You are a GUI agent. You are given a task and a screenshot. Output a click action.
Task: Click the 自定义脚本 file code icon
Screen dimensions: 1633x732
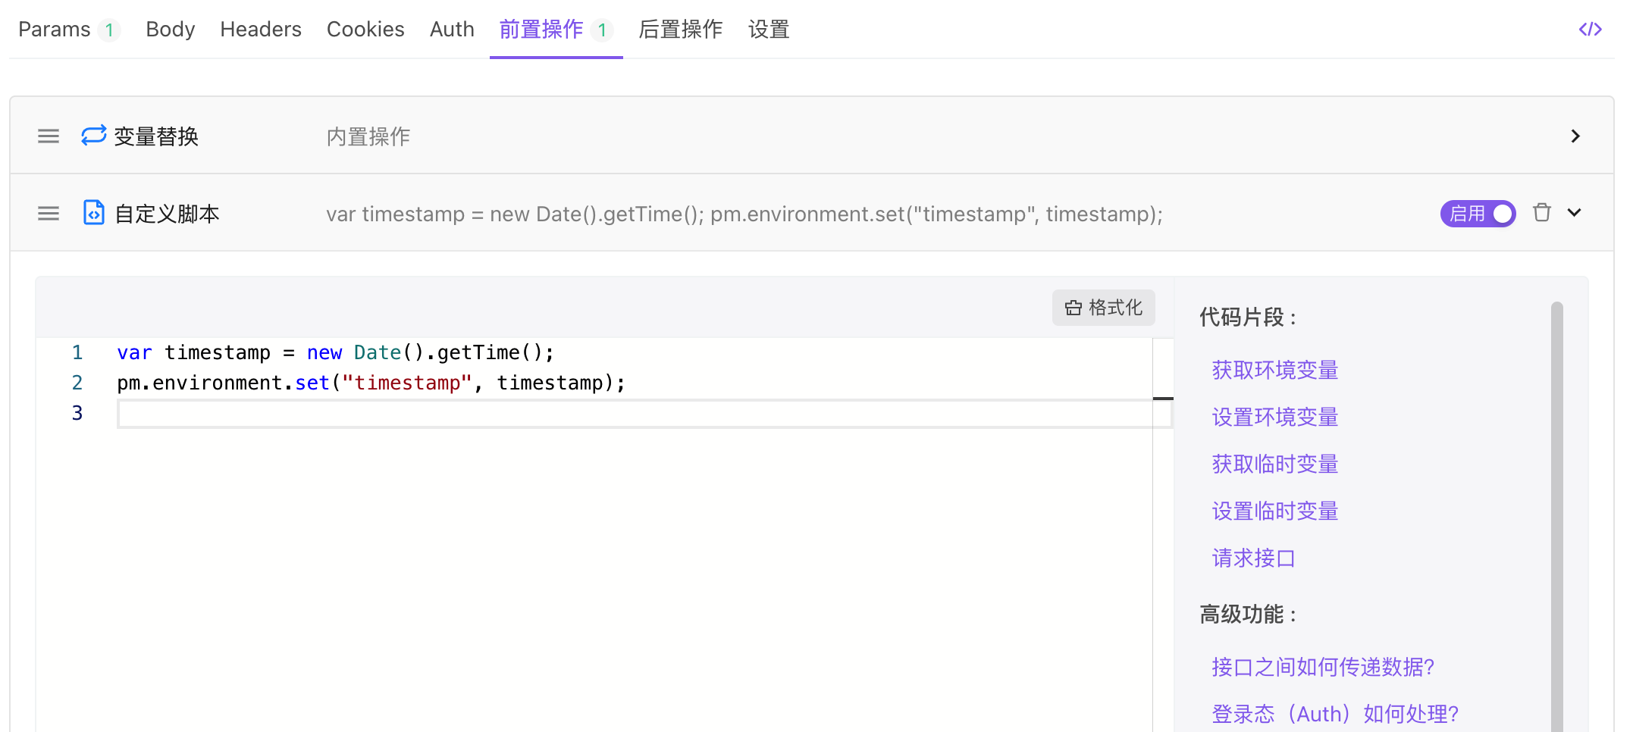click(x=93, y=213)
